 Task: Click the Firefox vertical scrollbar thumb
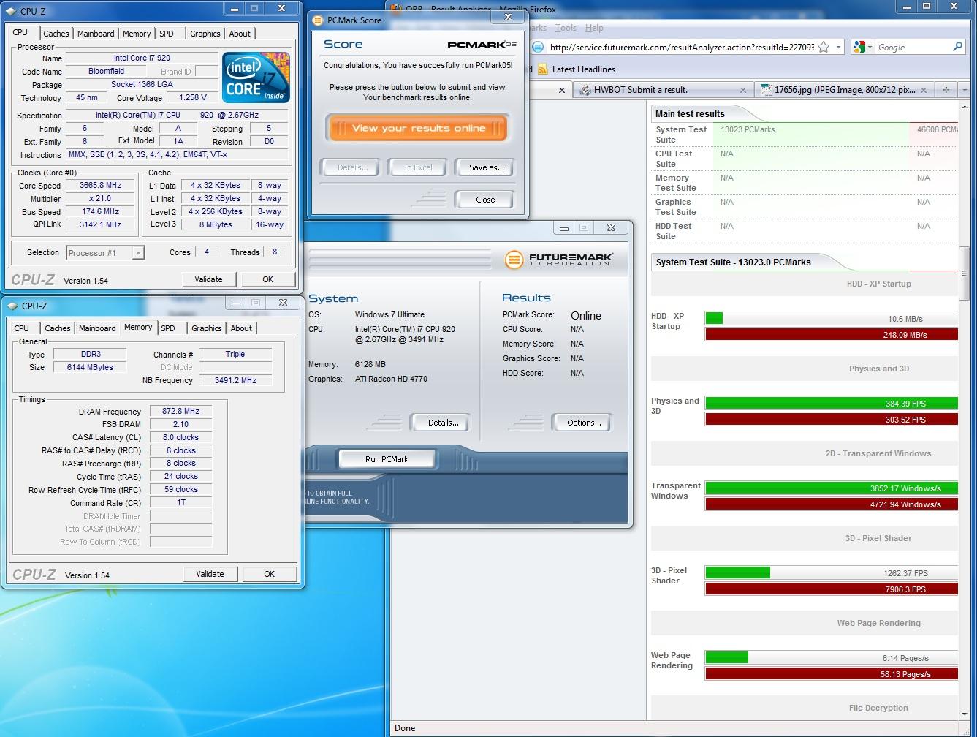[964, 273]
